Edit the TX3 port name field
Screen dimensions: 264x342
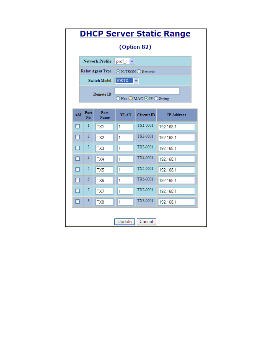(104, 148)
